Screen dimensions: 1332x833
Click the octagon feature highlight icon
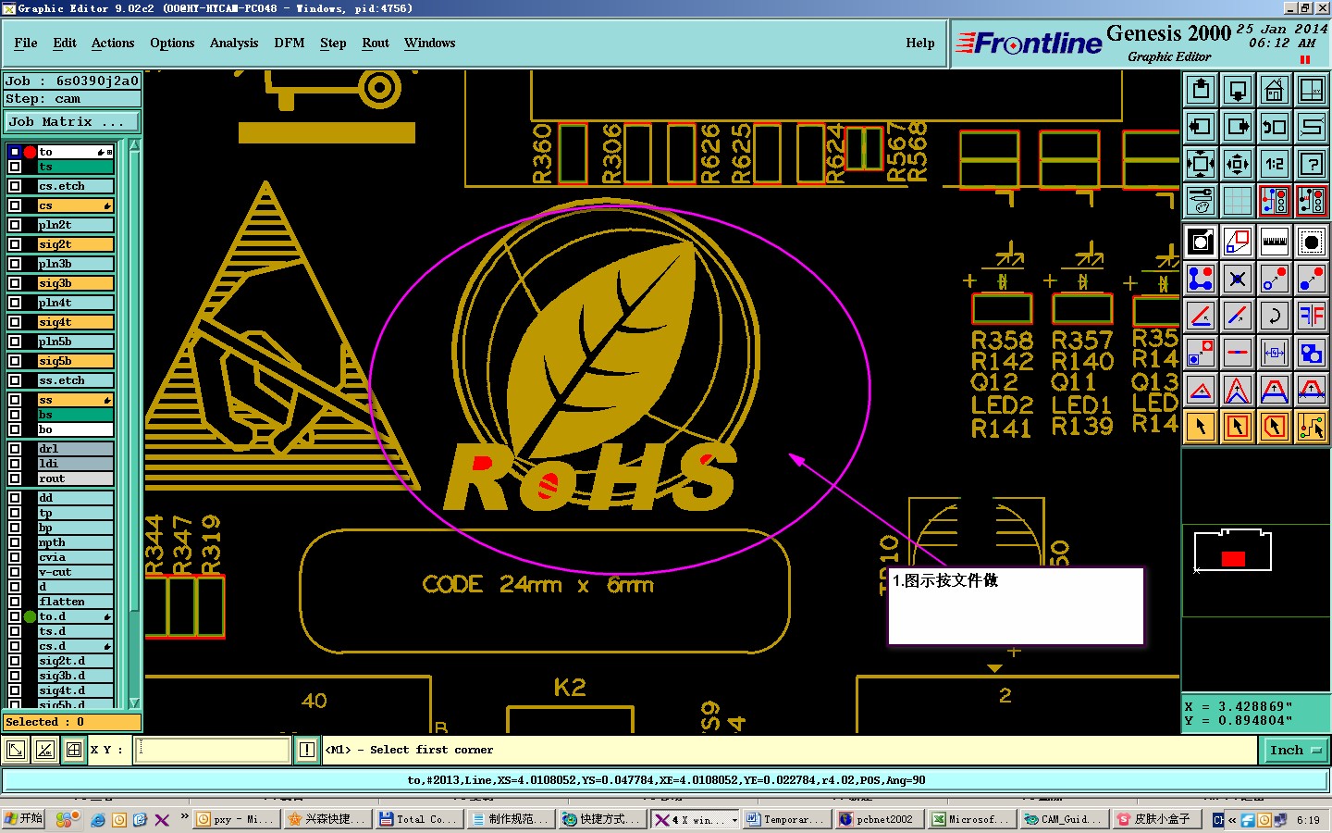point(1311,242)
